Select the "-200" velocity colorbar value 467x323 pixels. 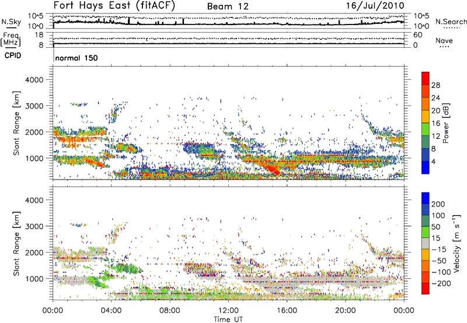(x=441, y=283)
